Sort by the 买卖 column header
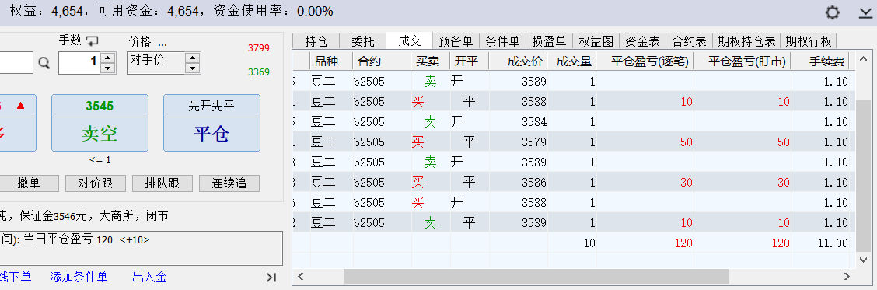Screen dimensions: 877x290 (x=431, y=61)
